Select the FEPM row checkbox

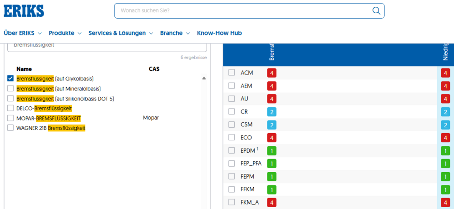pyautogui.click(x=232, y=176)
